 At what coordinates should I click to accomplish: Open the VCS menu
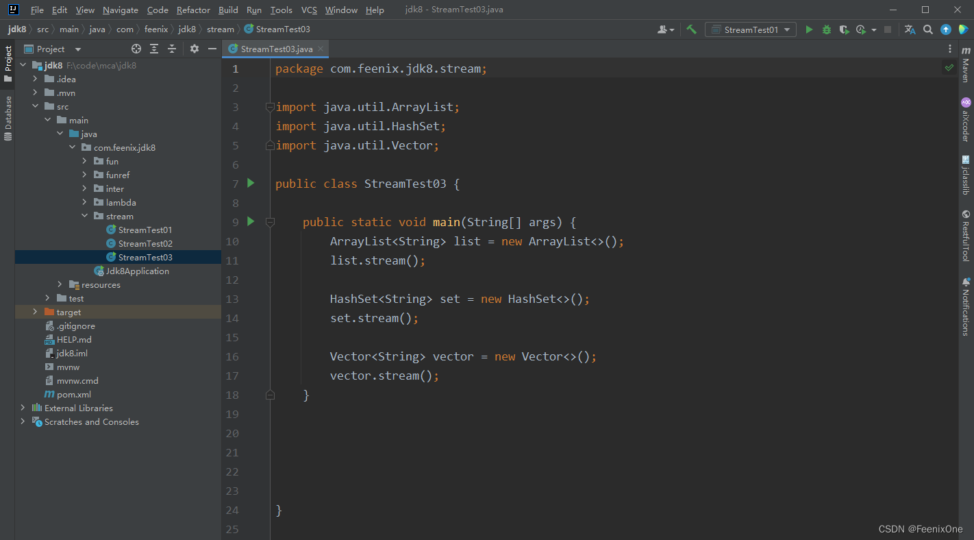[x=309, y=10]
